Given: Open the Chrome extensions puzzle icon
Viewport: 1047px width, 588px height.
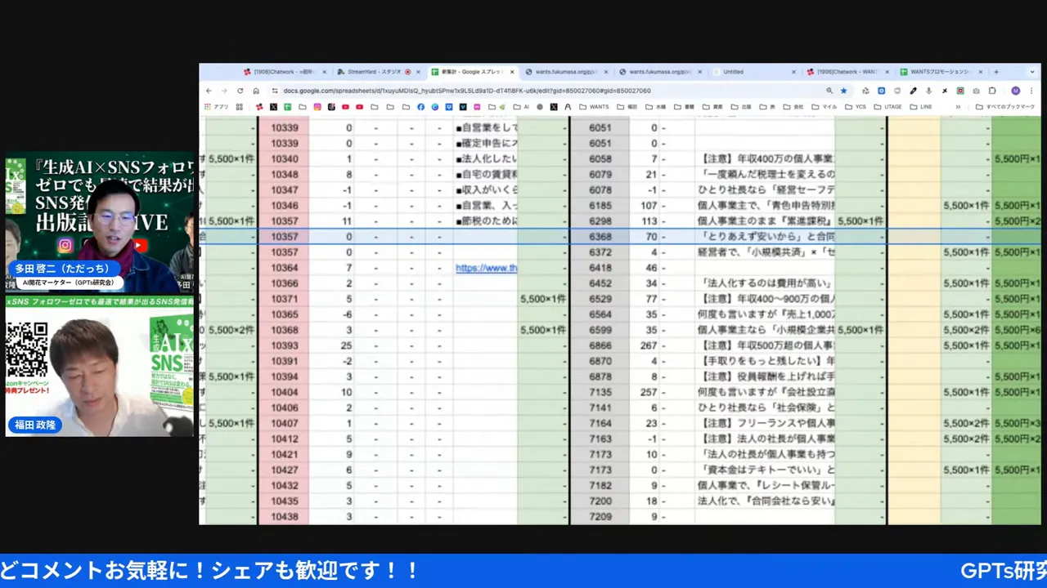Looking at the screenshot, I should (x=991, y=91).
